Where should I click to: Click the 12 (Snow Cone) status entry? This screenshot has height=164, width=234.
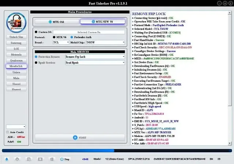(114, 159)
